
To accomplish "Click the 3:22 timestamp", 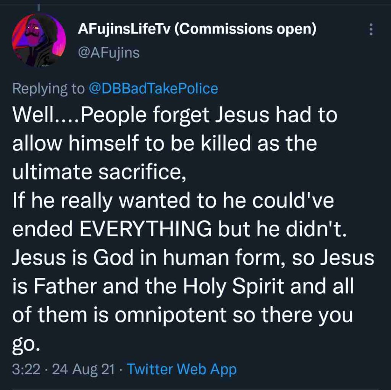I will tap(26, 369).
